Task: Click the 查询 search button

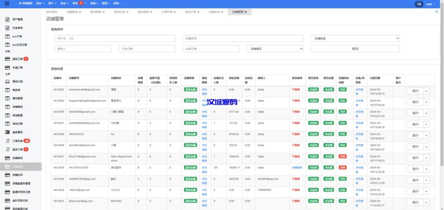Action: 355,49
